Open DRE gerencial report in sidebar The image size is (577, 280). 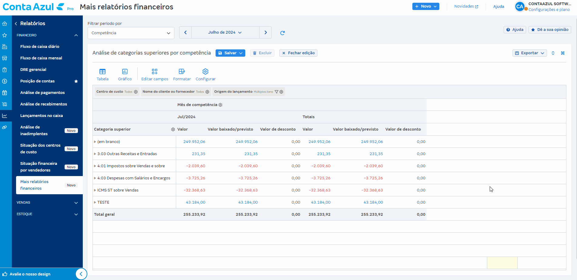[33, 69]
